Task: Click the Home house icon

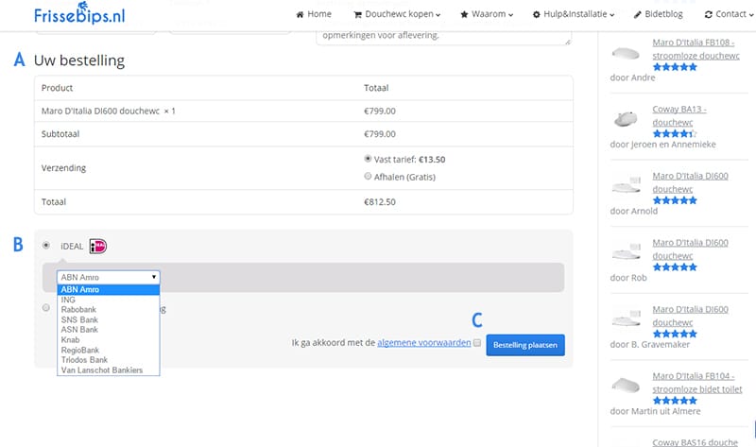Action: [x=300, y=14]
